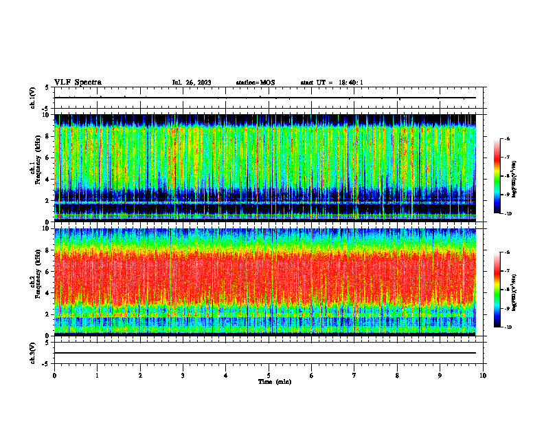
Task: Click time axis tick label "8"
Action: [397, 376]
